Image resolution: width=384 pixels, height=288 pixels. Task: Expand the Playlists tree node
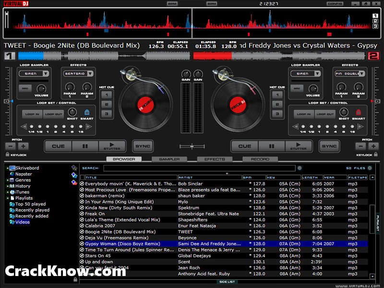click(x=8, y=198)
